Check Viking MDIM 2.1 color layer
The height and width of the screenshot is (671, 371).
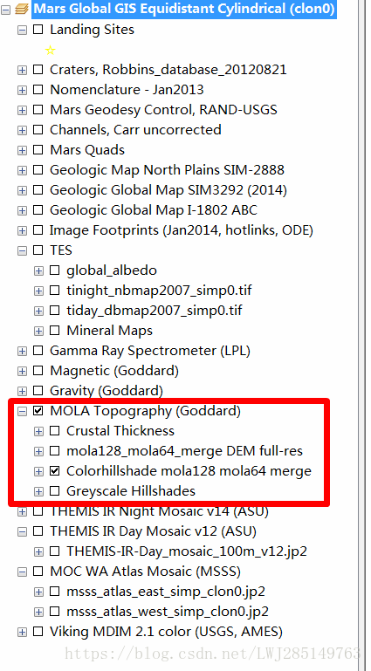pyautogui.click(x=38, y=632)
